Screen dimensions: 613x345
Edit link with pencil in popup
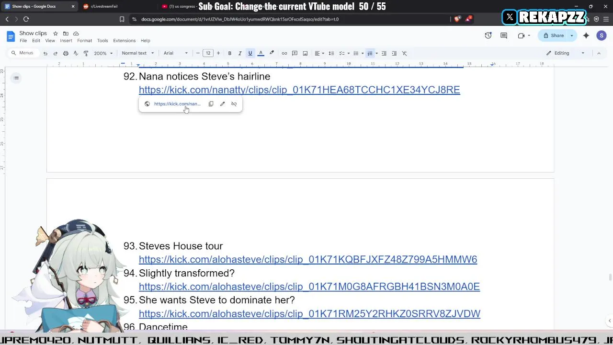(x=222, y=104)
